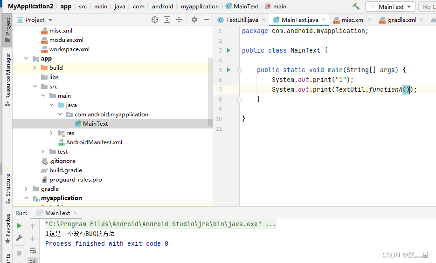Rerun MainText with green play button
Image resolution: width=436 pixels, height=263 pixels.
19,226
